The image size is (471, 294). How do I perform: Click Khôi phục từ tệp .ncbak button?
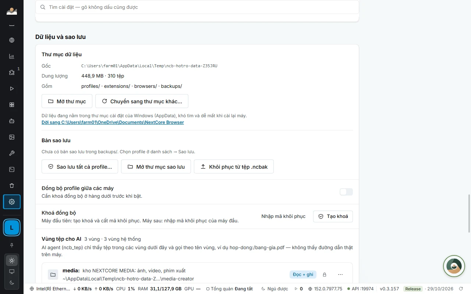pyautogui.click(x=234, y=166)
